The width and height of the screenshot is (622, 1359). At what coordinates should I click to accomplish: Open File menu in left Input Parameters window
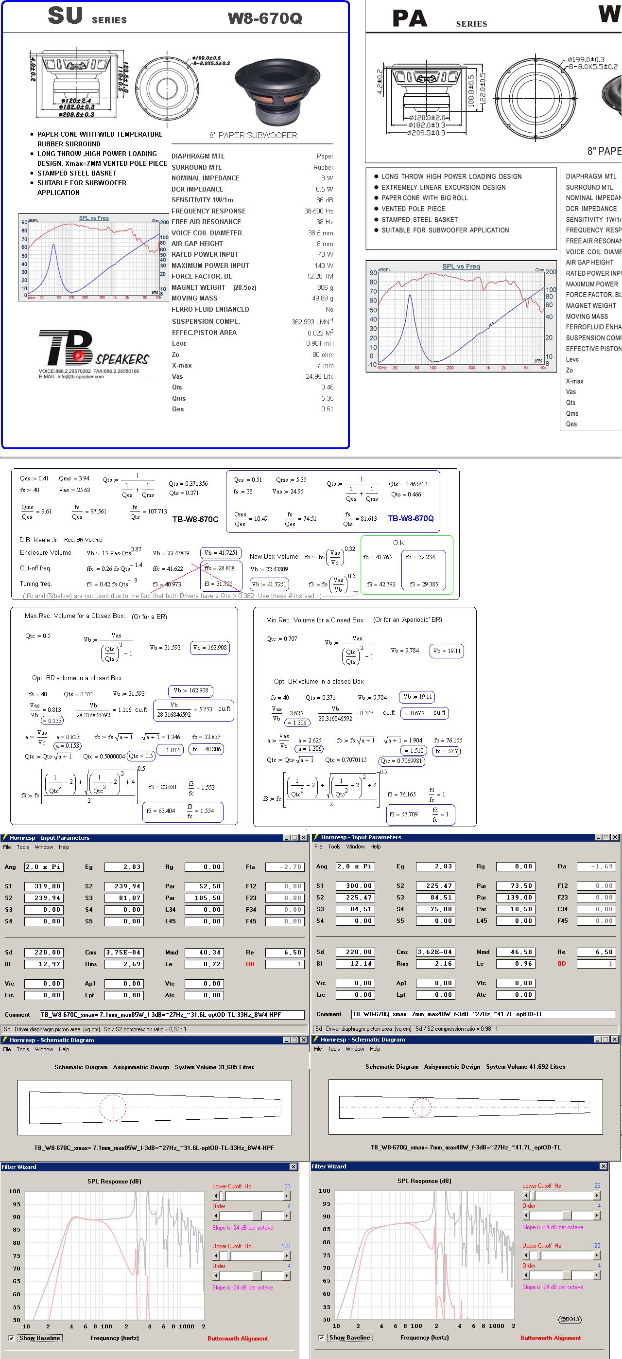click(x=7, y=847)
